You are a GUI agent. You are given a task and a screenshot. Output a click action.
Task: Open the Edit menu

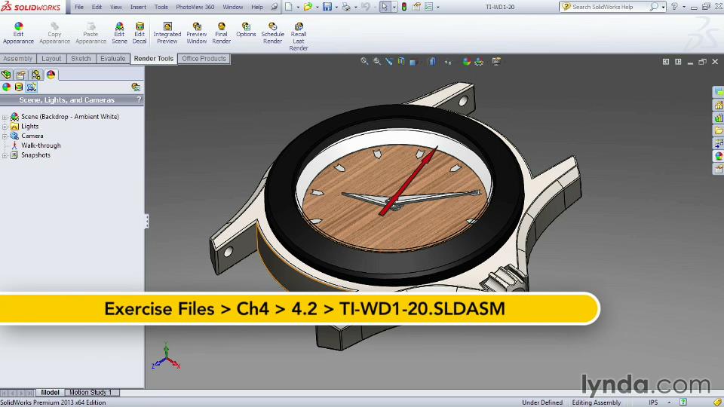click(97, 7)
